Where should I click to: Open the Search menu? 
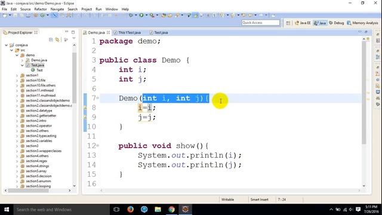[73, 10]
